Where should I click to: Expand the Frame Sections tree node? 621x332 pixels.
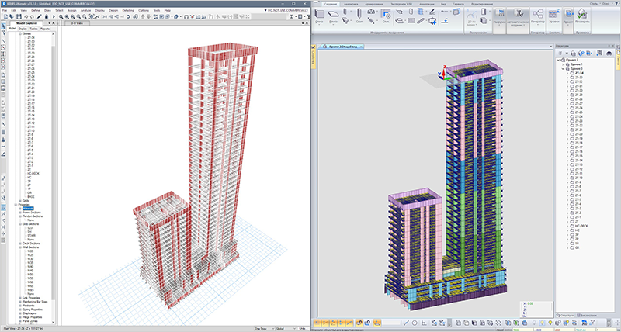point(20,213)
